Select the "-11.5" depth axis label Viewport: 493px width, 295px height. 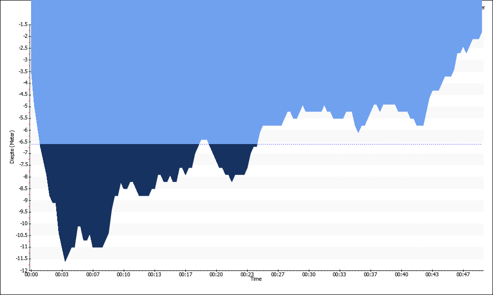tap(22, 259)
